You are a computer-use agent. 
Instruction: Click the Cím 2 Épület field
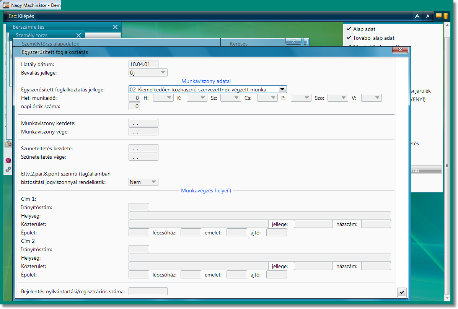click(x=139, y=275)
